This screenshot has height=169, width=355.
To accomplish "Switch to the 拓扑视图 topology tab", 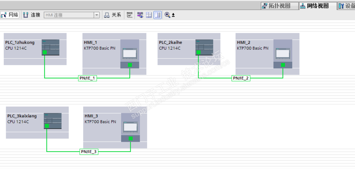I will coord(279,6).
